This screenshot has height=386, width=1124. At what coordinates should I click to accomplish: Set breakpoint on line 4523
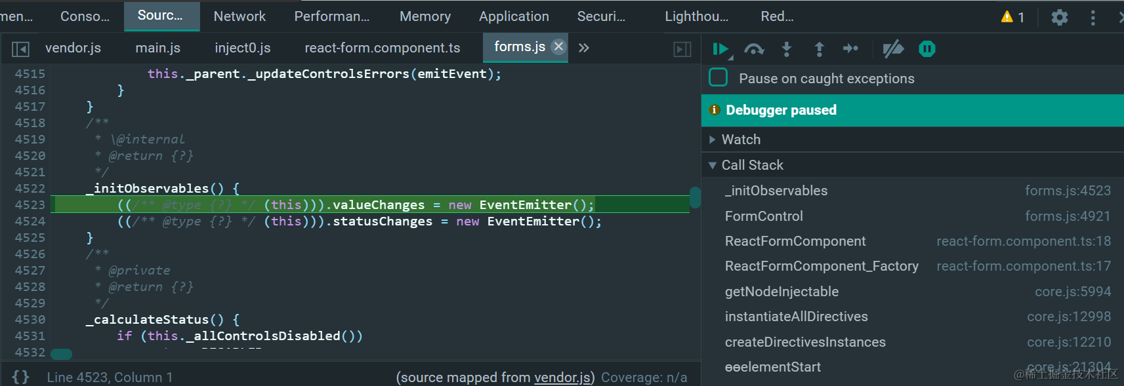30,205
